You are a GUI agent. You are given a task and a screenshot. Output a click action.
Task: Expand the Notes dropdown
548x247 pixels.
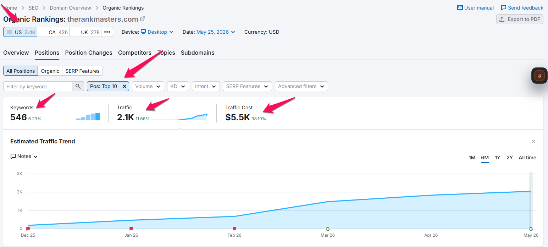pyautogui.click(x=24, y=156)
